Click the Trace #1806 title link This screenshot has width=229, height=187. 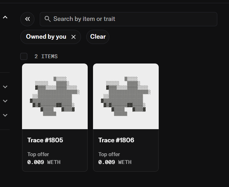(116, 140)
